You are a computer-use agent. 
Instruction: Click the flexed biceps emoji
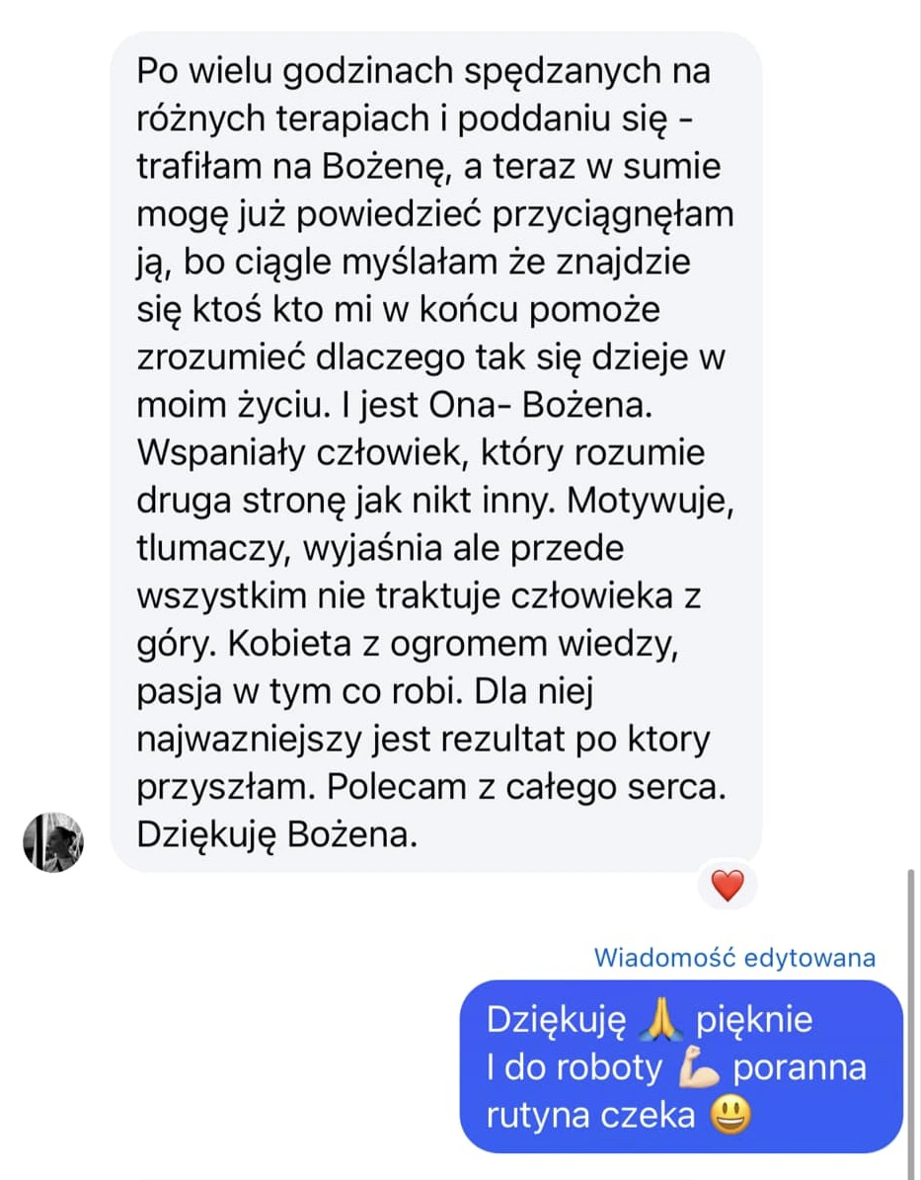click(698, 1067)
